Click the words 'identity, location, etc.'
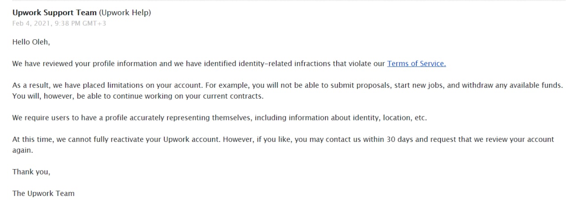Viewport: 573px width, 212px height. pyautogui.click(x=391, y=118)
